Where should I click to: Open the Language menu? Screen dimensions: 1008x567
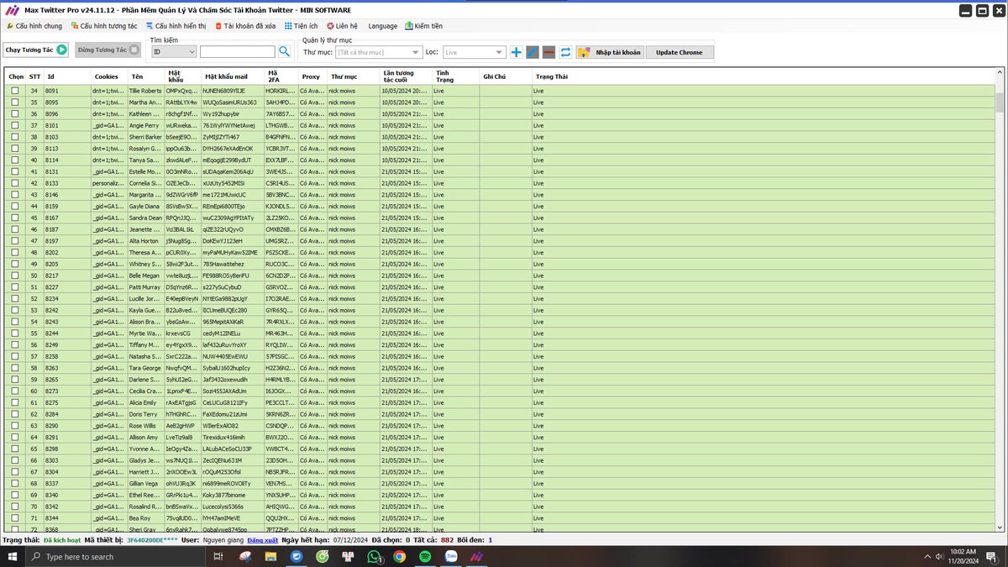tap(383, 26)
